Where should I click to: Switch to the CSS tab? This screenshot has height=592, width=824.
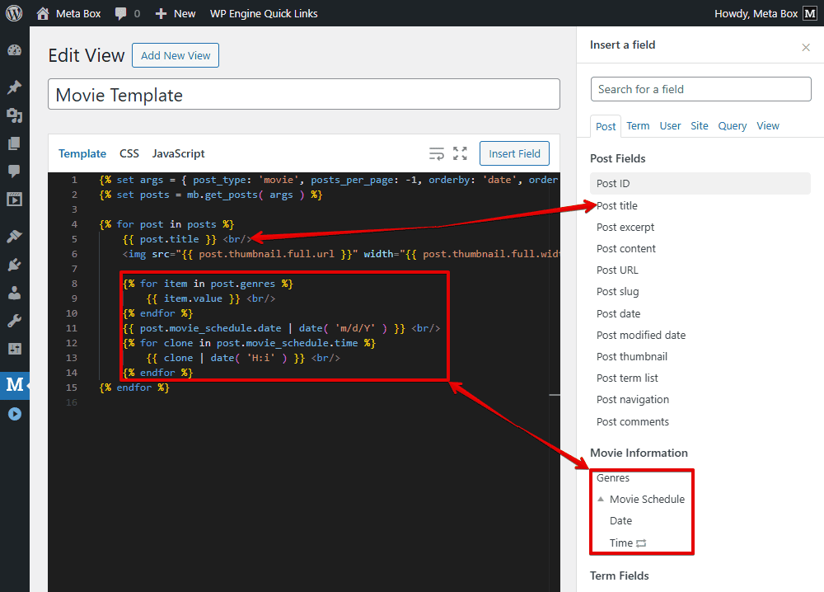(x=129, y=153)
